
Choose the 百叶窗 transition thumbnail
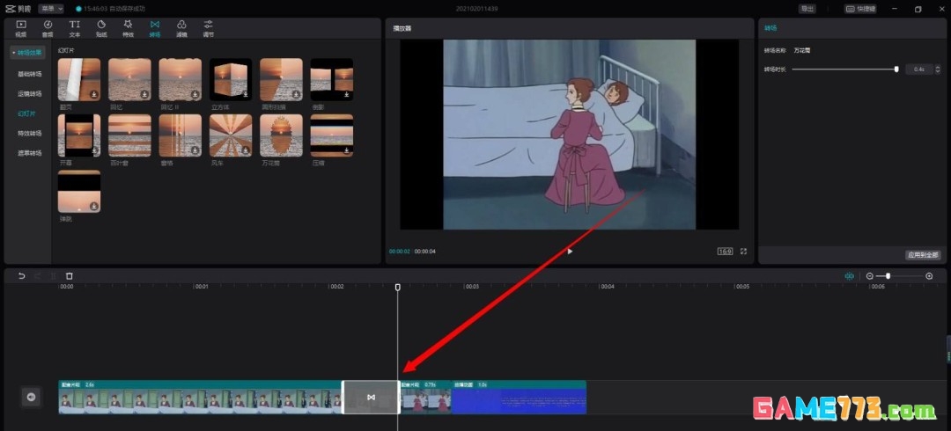(129, 135)
